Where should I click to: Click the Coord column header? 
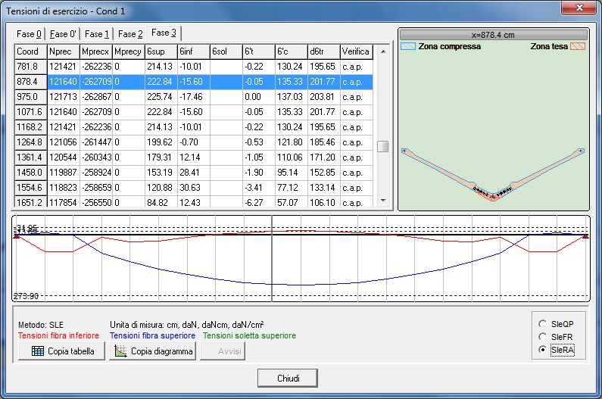point(29,51)
